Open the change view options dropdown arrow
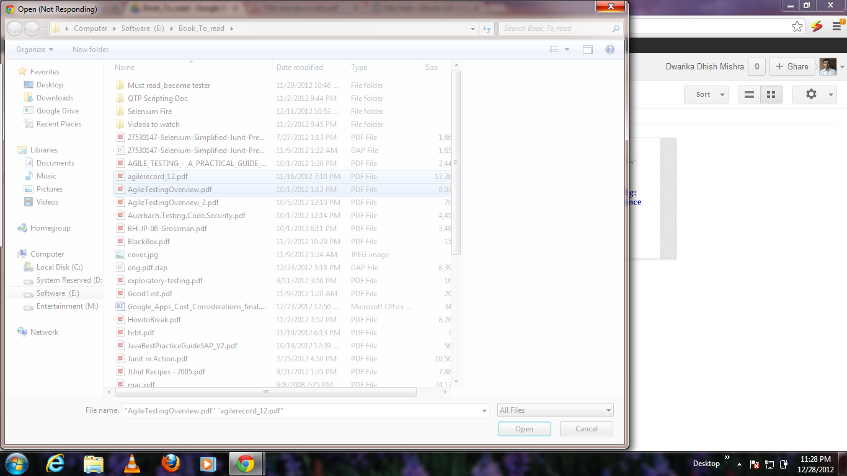Image resolution: width=847 pixels, height=476 pixels. [x=567, y=50]
